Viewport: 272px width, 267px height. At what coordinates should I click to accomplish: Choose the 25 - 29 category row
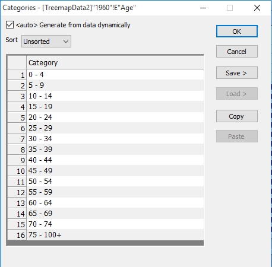(115, 128)
